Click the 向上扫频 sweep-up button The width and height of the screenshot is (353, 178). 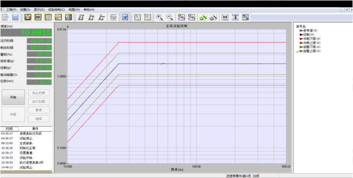click(39, 93)
